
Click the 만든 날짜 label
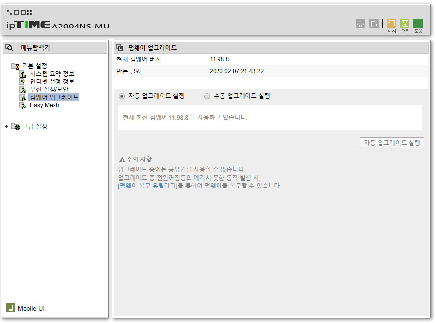[x=129, y=71]
